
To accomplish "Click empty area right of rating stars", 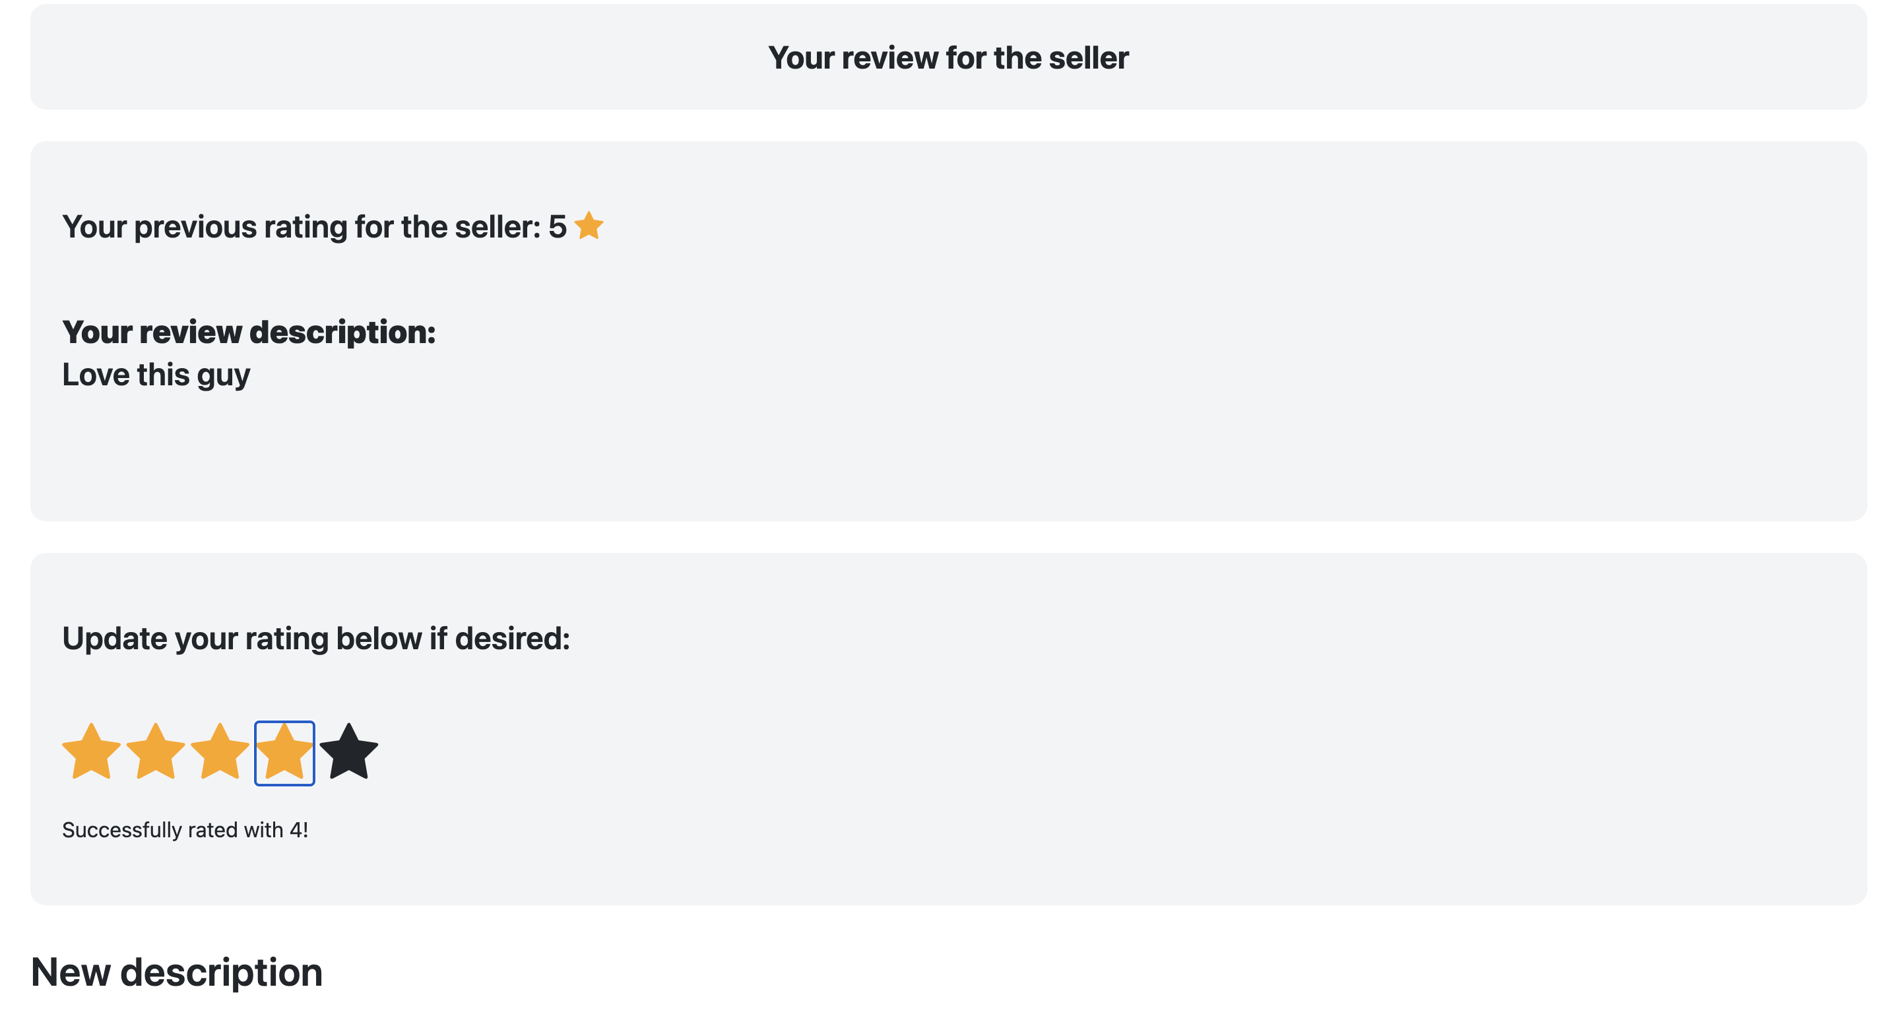I will coord(1106,752).
